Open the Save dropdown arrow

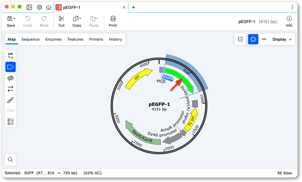(x=15, y=19)
